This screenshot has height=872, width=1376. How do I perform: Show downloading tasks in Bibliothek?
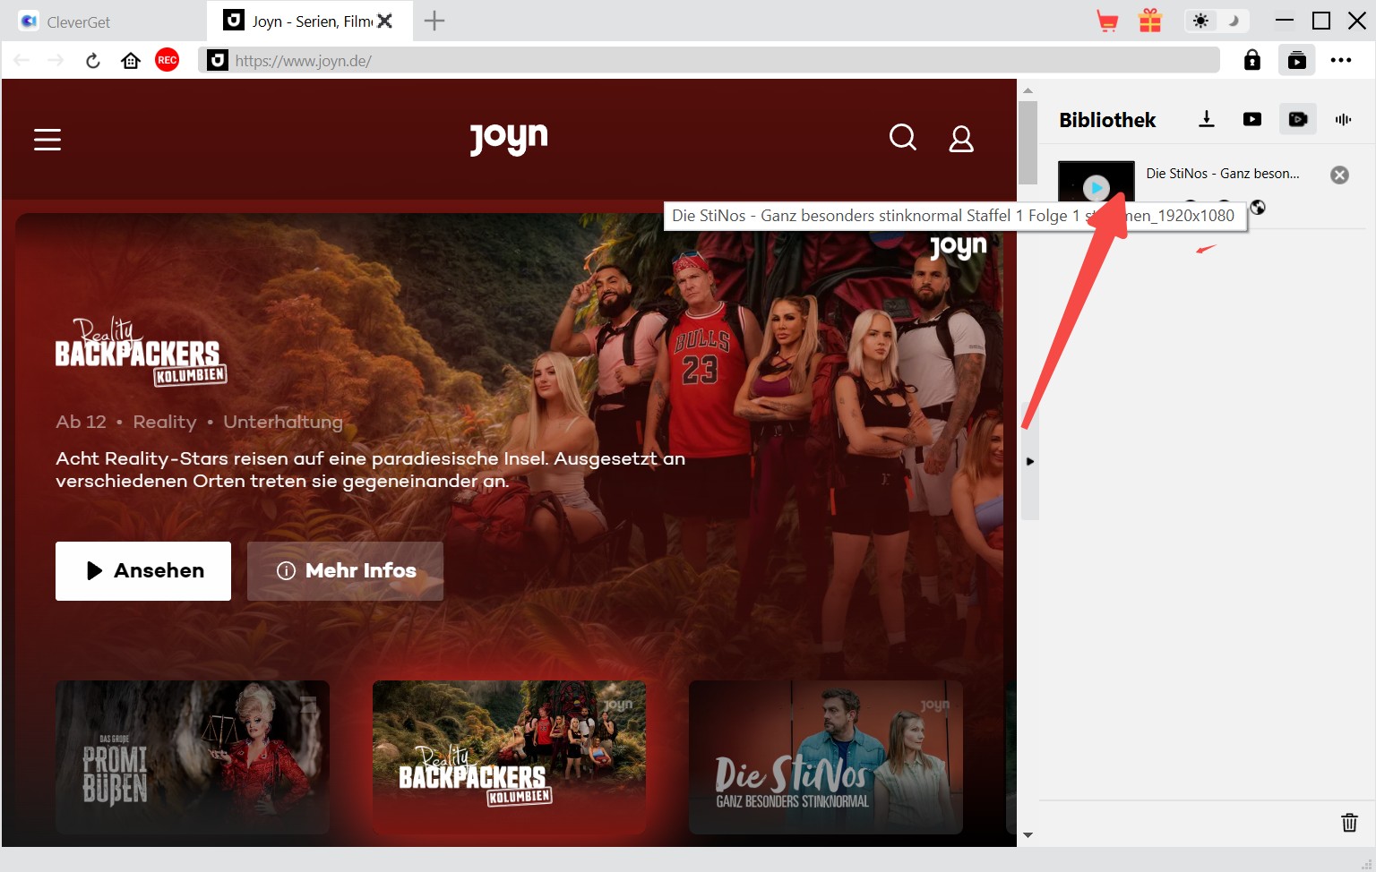click(x=1207, y=119)
